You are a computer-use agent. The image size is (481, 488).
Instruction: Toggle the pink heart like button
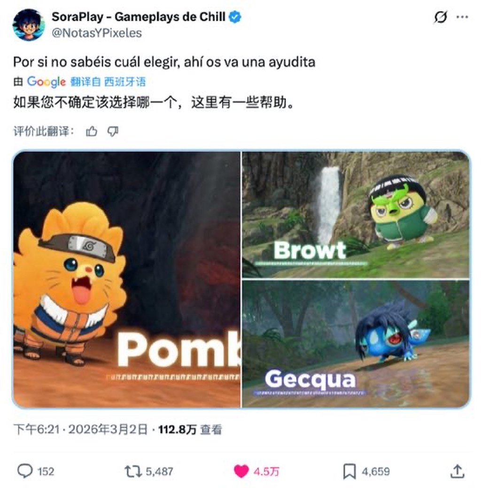pyautogui.click(x=241, y=471)
